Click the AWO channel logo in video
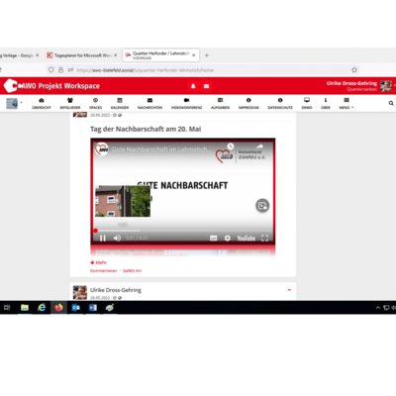 [x=102, y=149]
